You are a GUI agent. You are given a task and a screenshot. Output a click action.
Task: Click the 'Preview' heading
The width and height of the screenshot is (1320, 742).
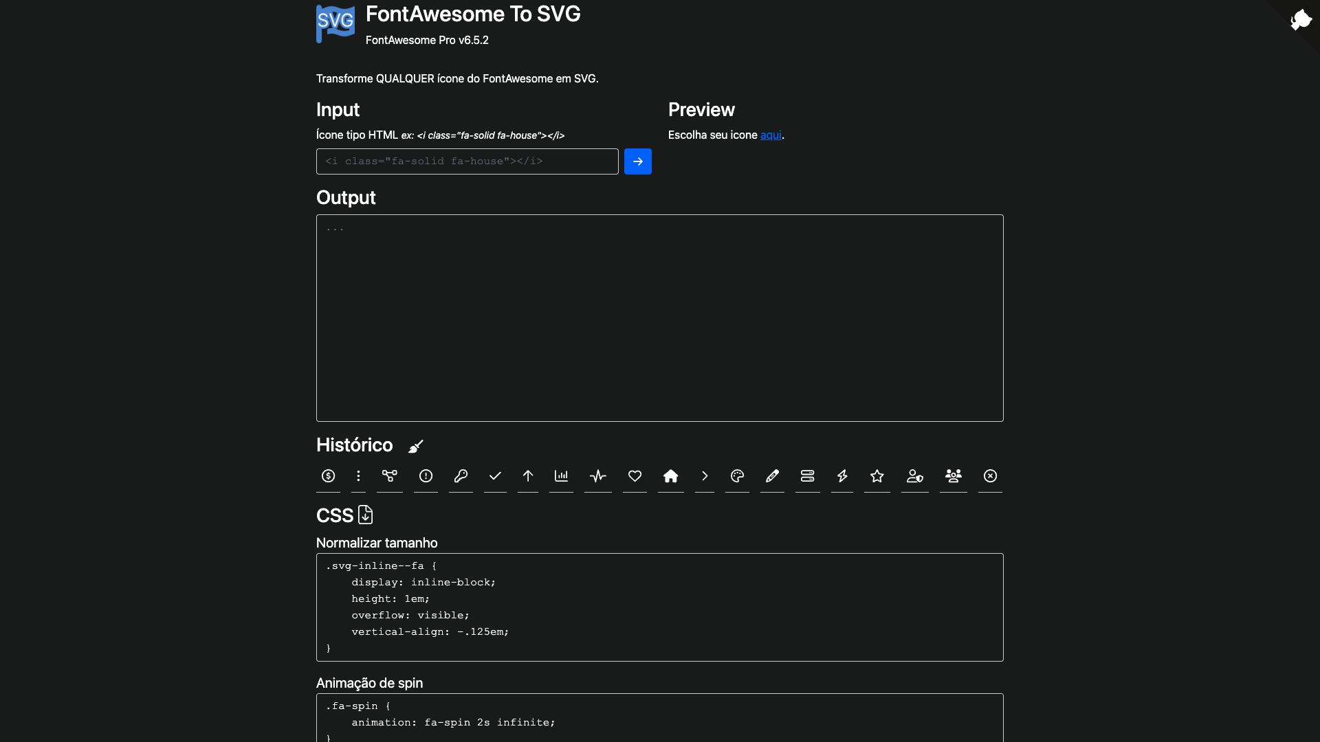click(701, 110)
